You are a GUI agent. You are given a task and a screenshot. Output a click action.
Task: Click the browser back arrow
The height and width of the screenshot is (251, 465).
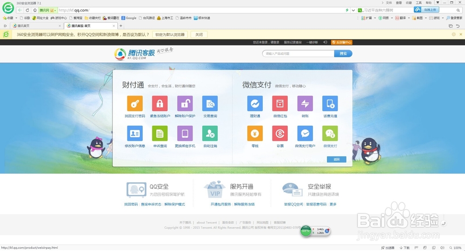(20, 10)
